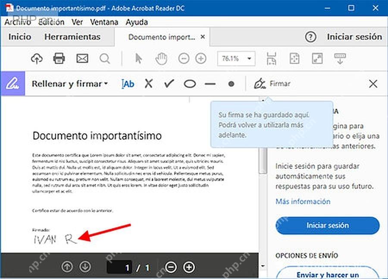Image resolution: width=388 pixels, height=279 pixels.
Task: Select the dot tool
Action: tap(232, 84)
